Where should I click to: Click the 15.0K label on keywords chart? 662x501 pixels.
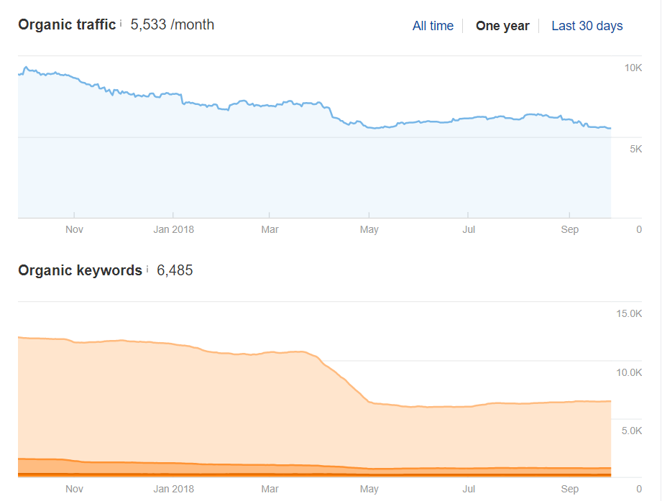(629, 313)
